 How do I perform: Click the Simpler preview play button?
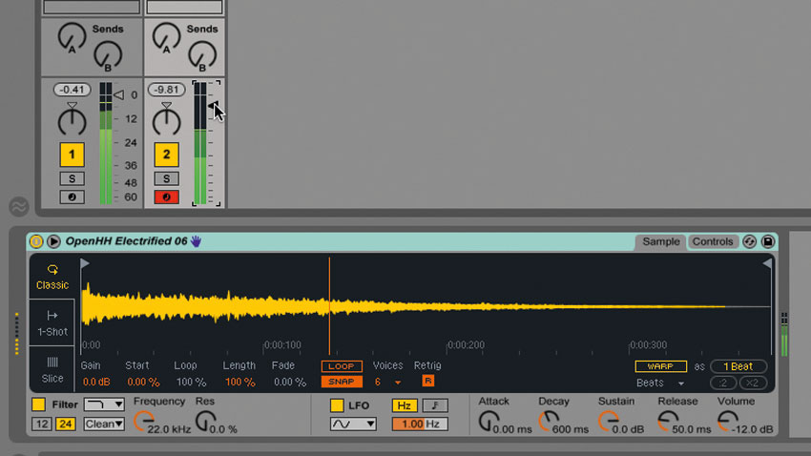[x=53, y=241]
